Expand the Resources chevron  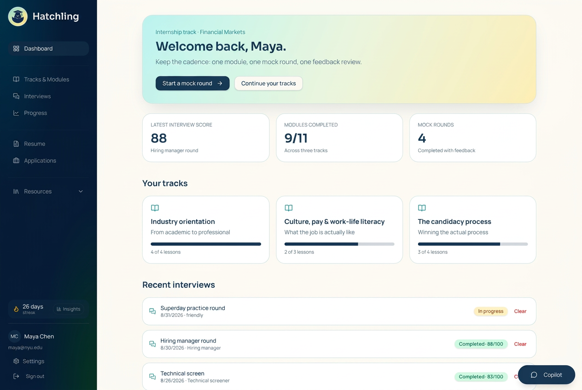point(81,191)
